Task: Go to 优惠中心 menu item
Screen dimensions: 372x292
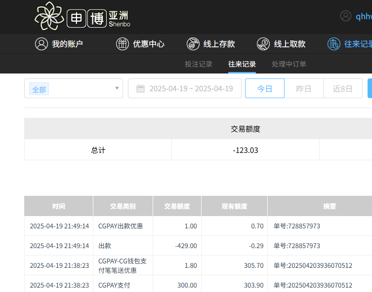Action: pos(149,44)
